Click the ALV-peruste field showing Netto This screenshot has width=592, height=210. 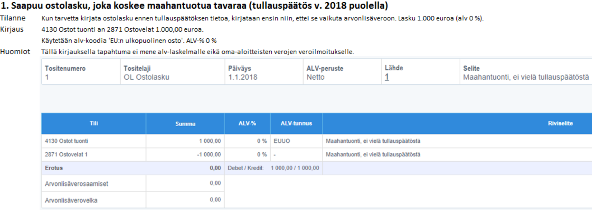pos(342,72)
